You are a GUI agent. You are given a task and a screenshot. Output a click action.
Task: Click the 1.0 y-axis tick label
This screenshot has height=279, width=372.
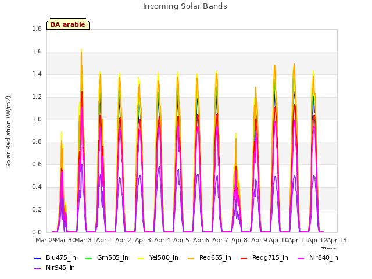pos(37,119)
